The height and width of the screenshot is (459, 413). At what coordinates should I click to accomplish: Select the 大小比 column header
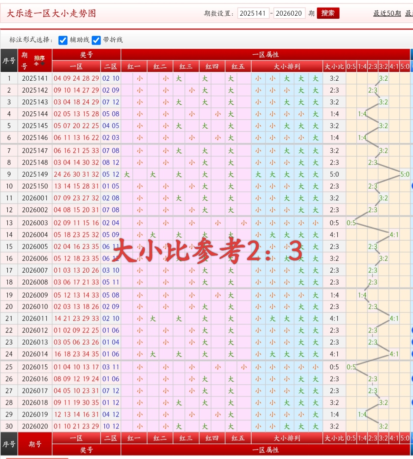334,66
